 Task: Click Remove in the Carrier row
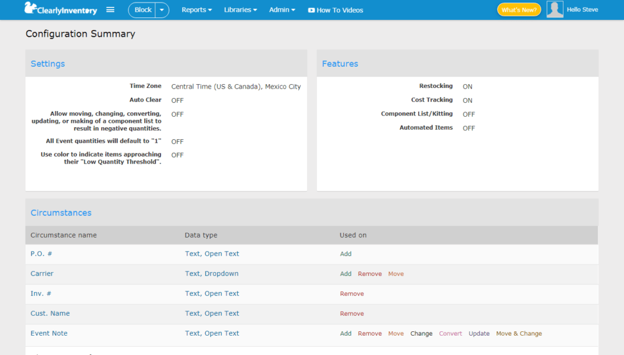pos(369,274)
